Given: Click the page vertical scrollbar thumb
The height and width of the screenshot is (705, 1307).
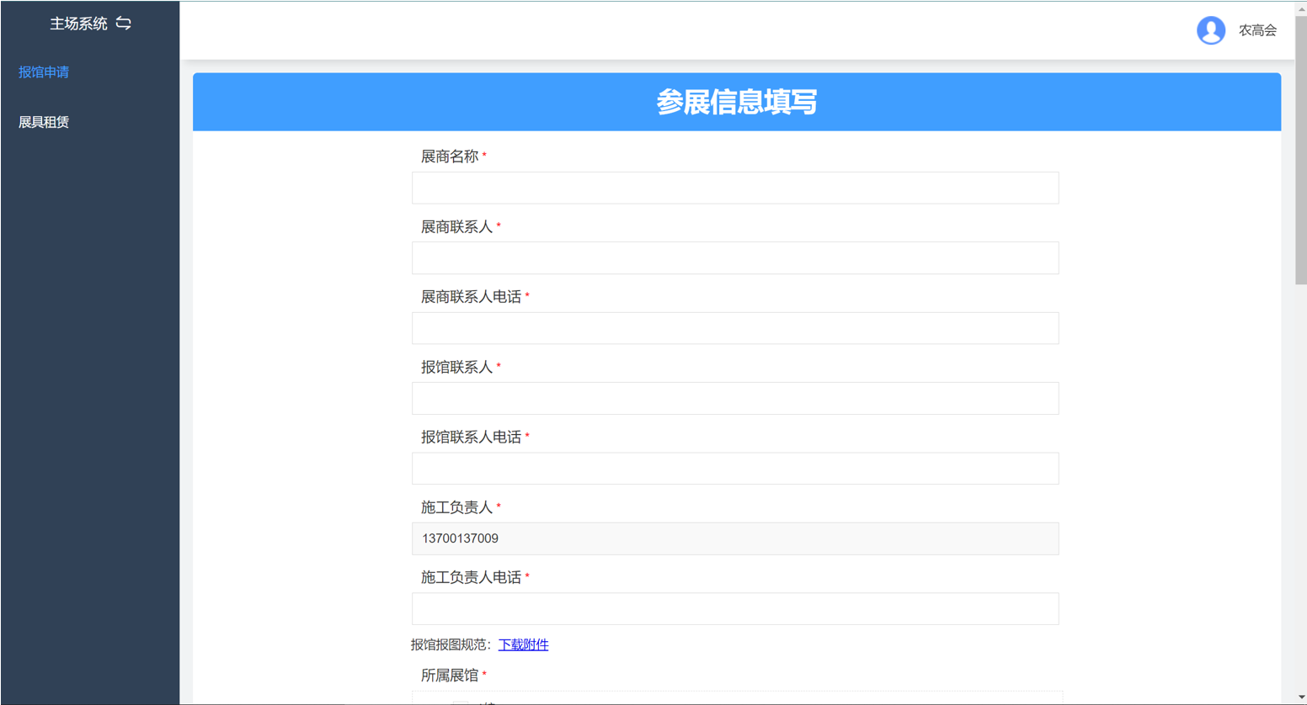Looking at the screenshot, I should point(1300,150).
